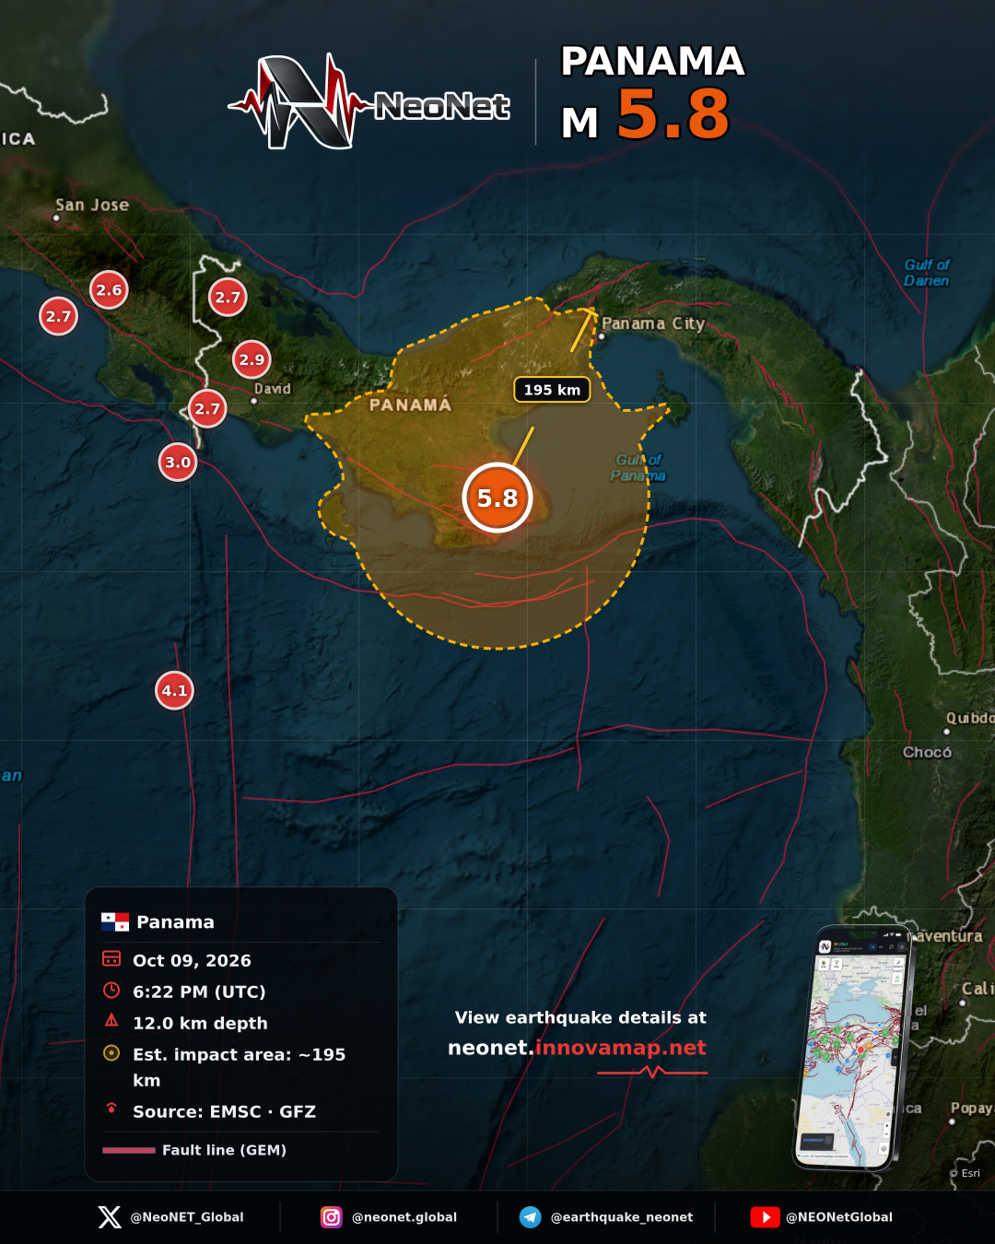Click the Instagram icon in footer

point(332,1217)
